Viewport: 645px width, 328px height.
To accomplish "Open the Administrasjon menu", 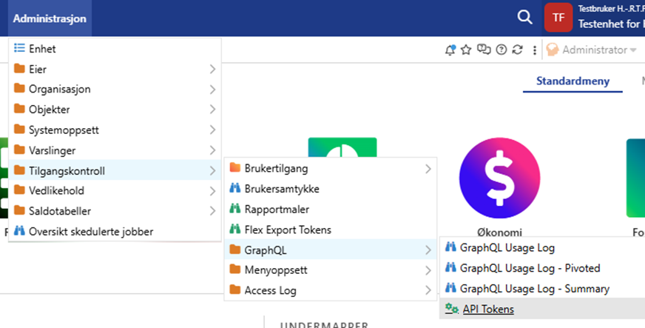I will [50, 18].
